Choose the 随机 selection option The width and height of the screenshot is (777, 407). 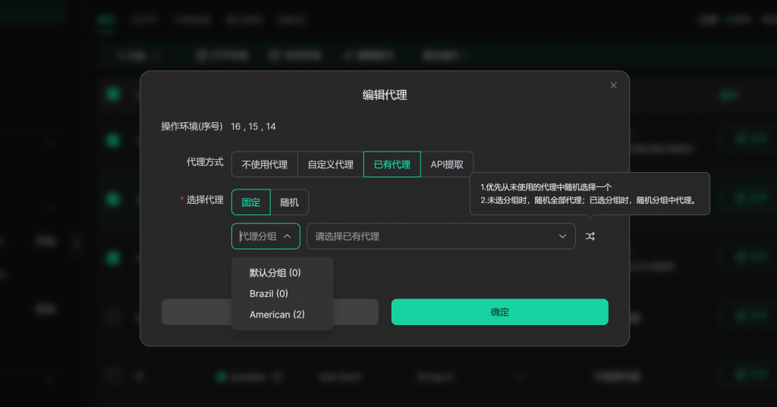click(289, 202)
